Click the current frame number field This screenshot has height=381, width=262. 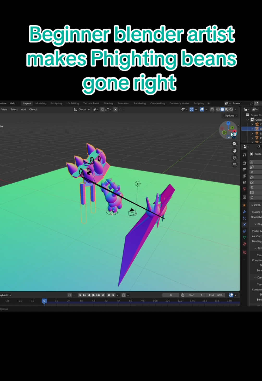coord(171,295)
